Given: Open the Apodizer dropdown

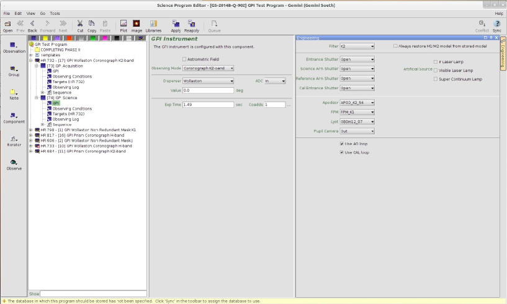Looking at the screenshot, I should [357, 102].
